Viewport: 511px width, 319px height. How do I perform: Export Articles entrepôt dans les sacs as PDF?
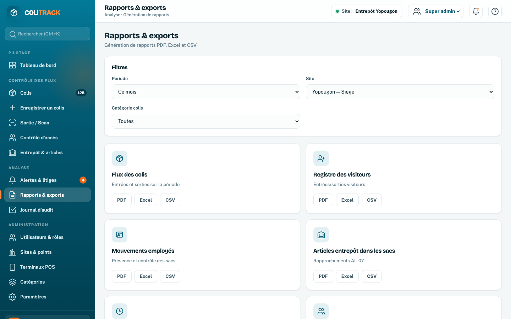pyautogui.click(x=323, y=276)
